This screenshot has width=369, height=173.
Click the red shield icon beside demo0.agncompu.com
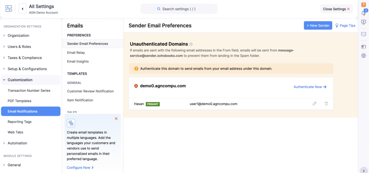136,86
